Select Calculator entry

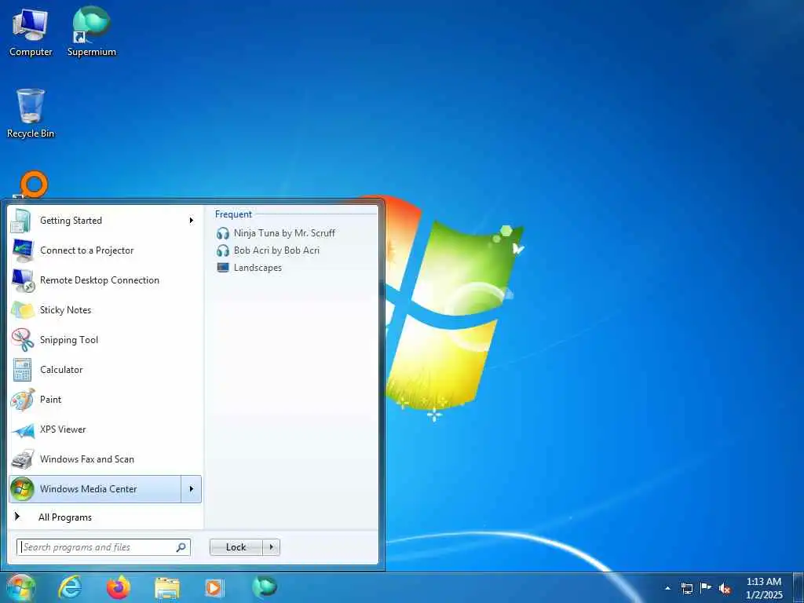[x=106, y=370]
